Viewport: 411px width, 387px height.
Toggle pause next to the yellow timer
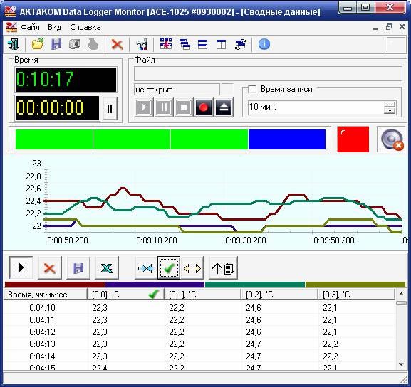click(110, 108)
